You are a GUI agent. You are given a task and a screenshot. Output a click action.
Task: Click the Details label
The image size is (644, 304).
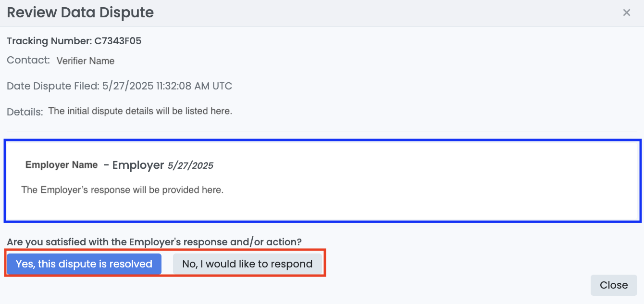(x=25, y=112)
